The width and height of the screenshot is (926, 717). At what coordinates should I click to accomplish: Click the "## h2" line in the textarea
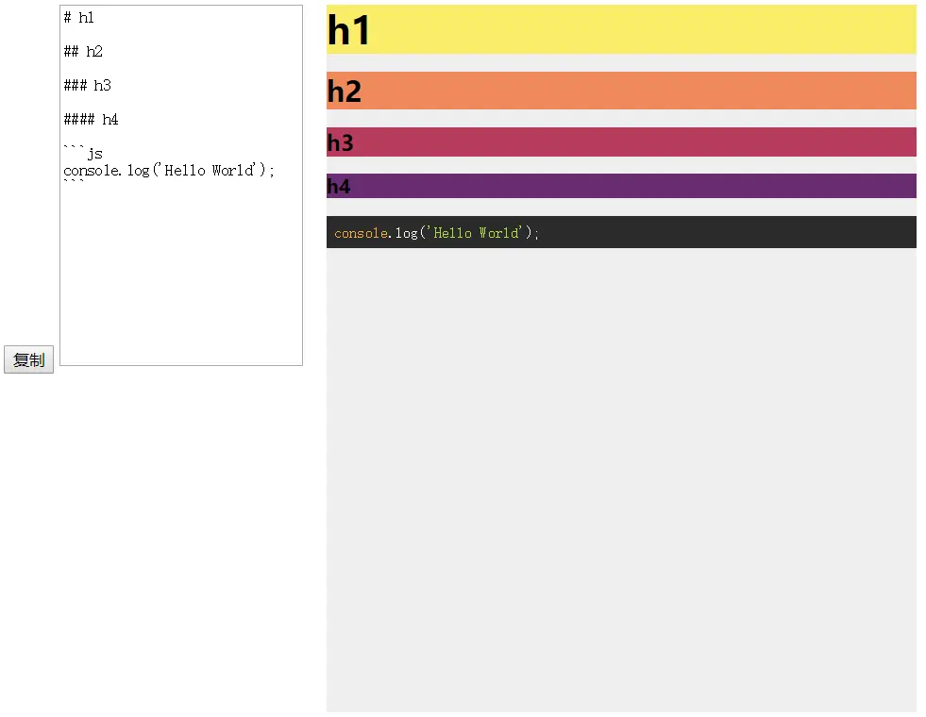click(83, 51)
